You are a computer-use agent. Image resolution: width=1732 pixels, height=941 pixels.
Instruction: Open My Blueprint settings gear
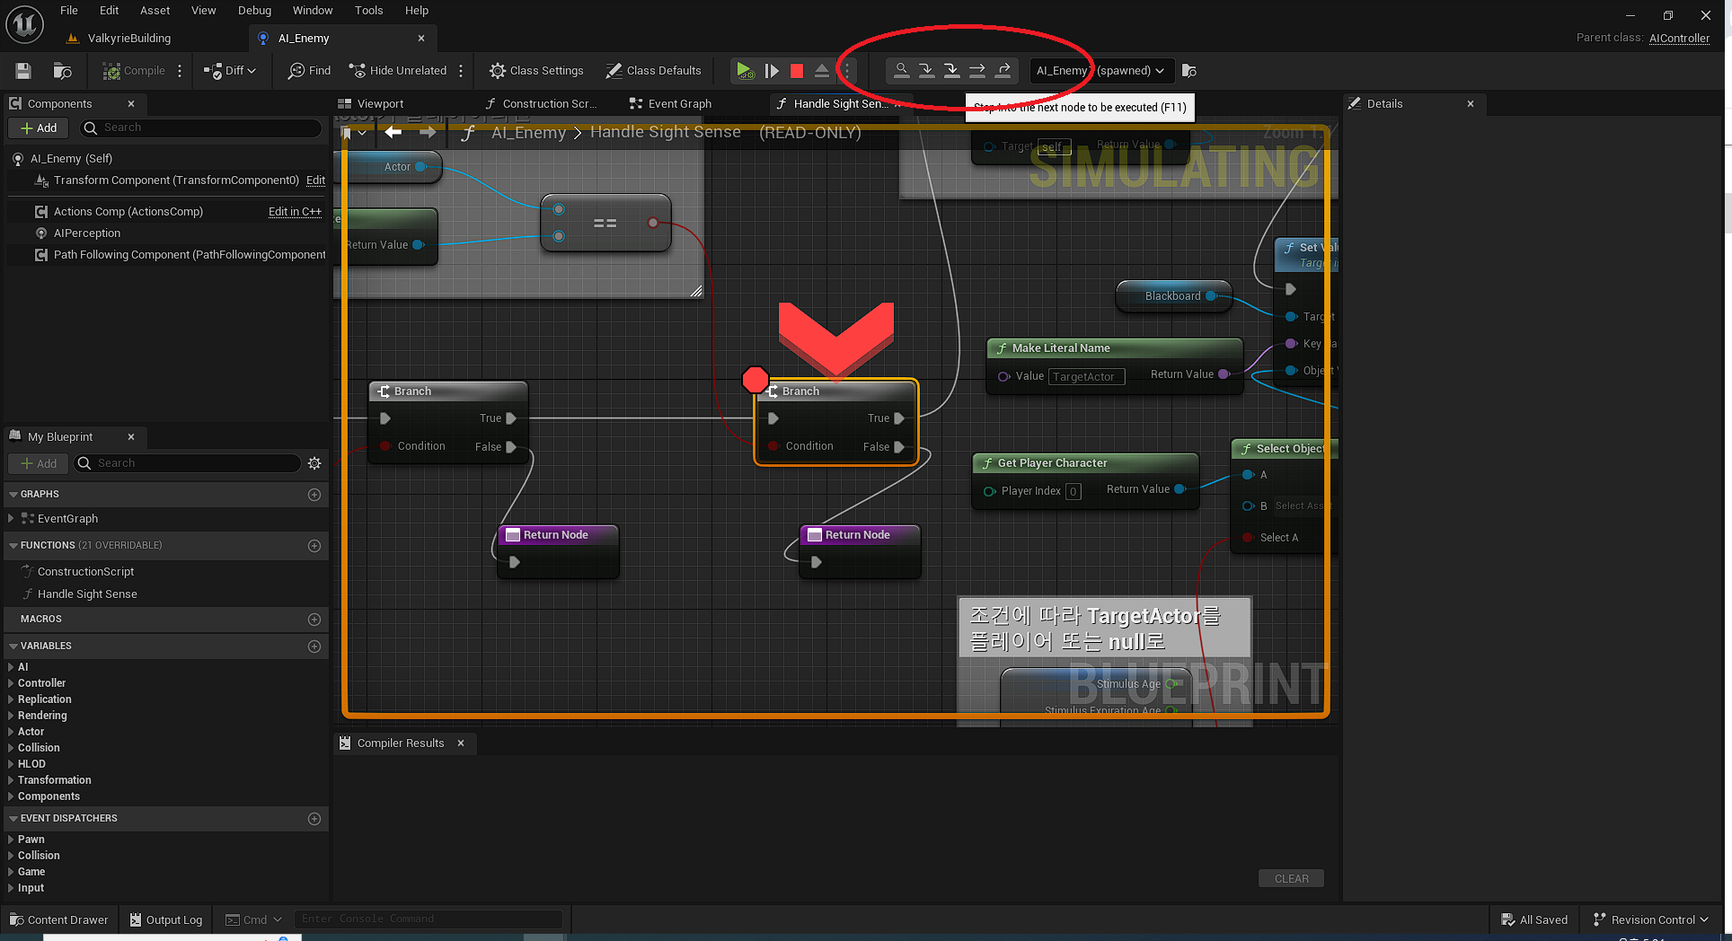314,463
